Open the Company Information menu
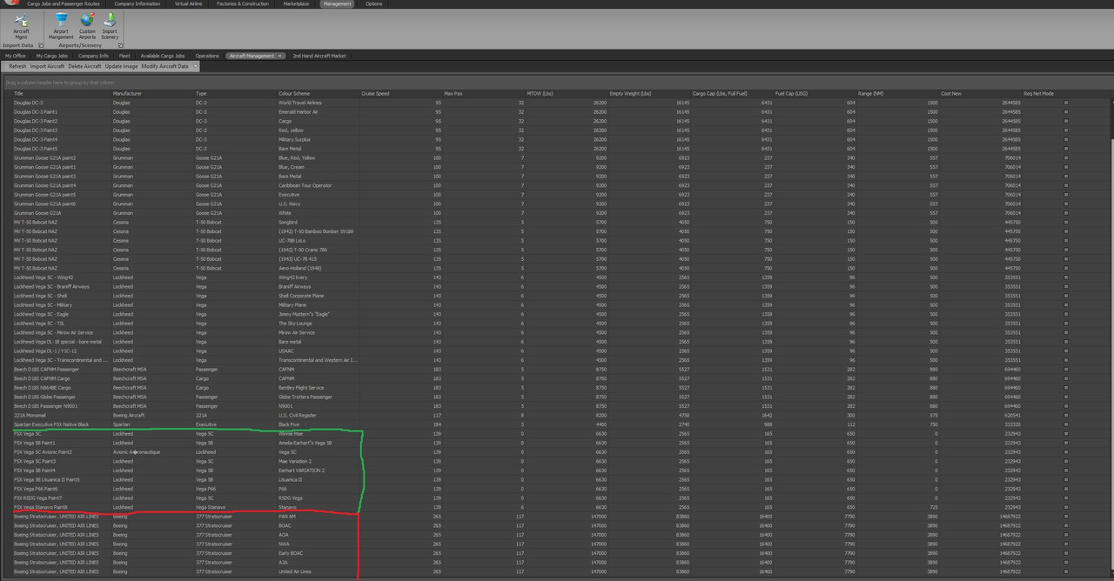 [x=137, y=3]
